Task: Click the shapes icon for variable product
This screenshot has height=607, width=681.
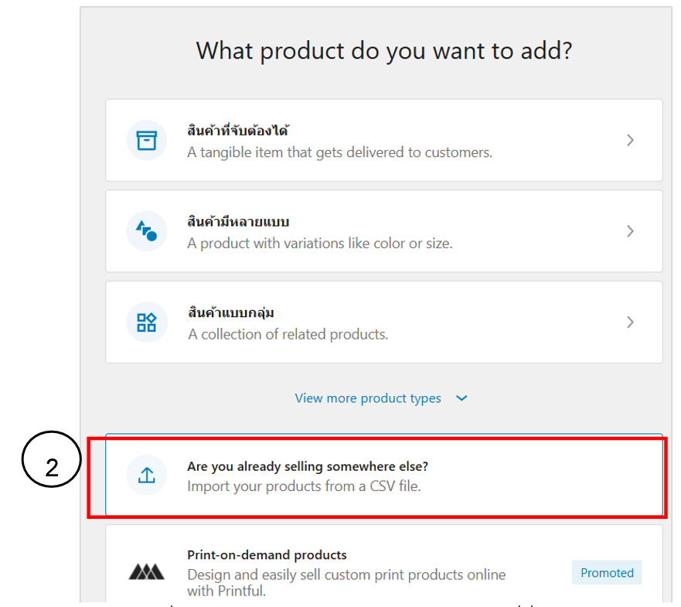Action: click(x=146, y=230)
